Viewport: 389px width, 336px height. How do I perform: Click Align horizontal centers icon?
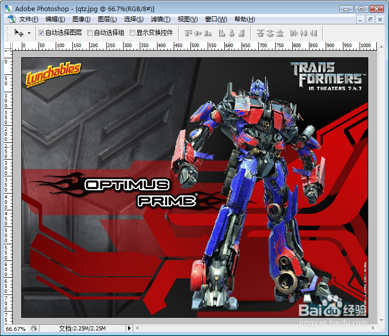click(231, 33)
